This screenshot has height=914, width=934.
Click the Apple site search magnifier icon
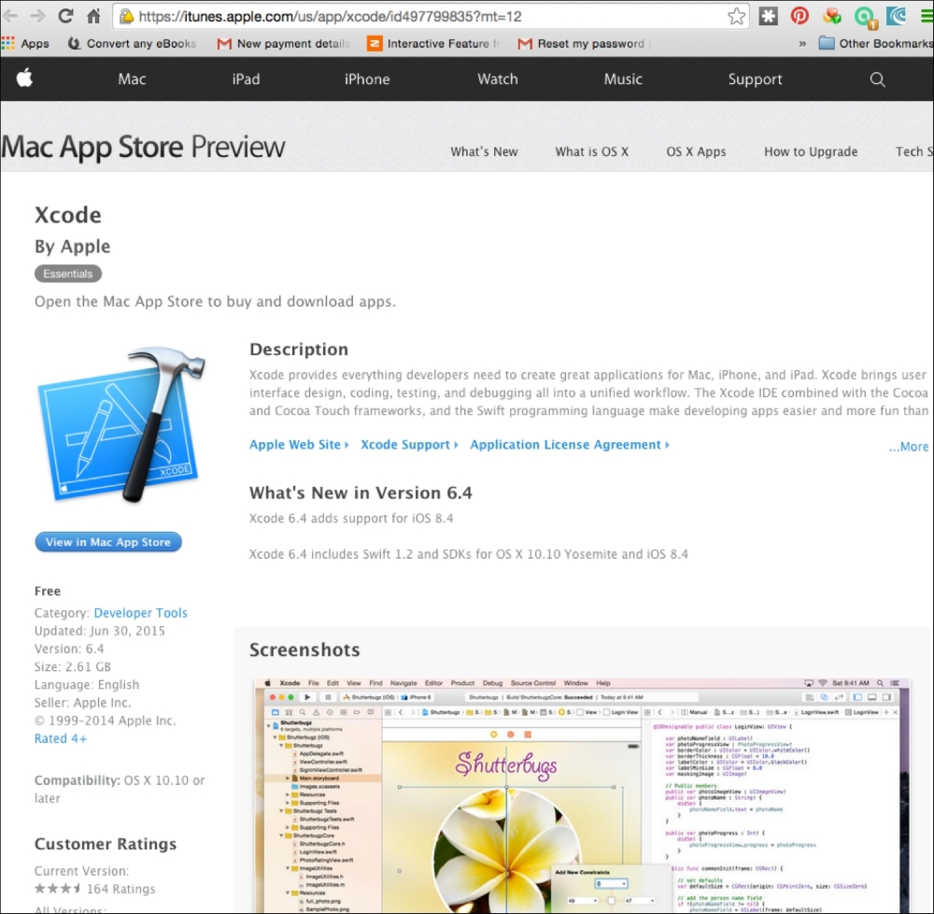tap(877, 79)
